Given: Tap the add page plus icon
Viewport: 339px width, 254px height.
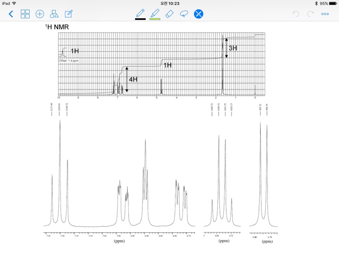Looking at the screenshot, I should point(40,14).
